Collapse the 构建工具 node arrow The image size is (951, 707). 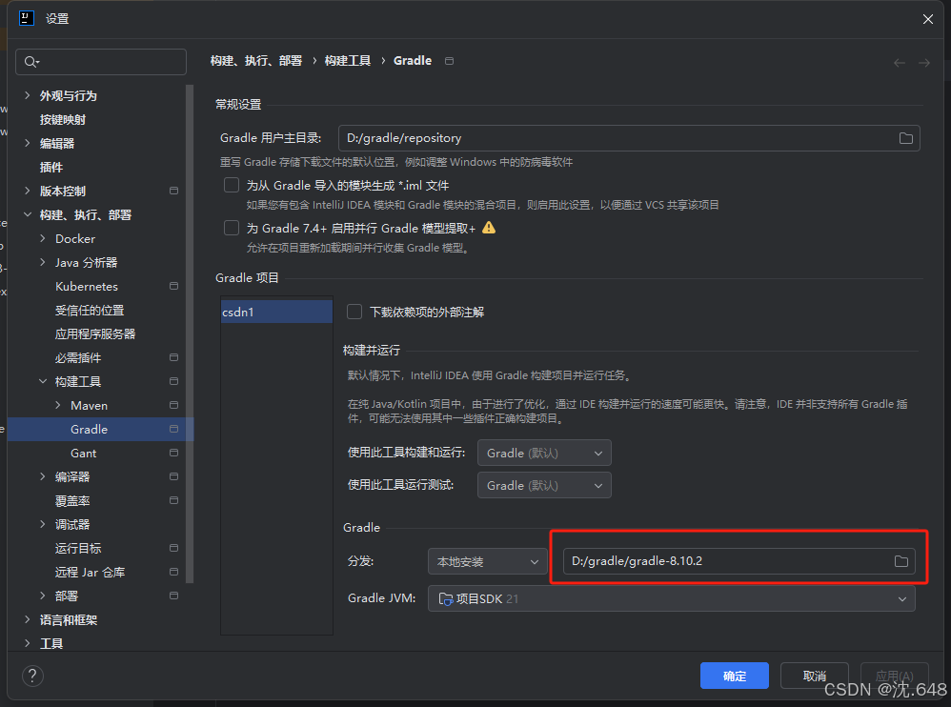(43, 381)
